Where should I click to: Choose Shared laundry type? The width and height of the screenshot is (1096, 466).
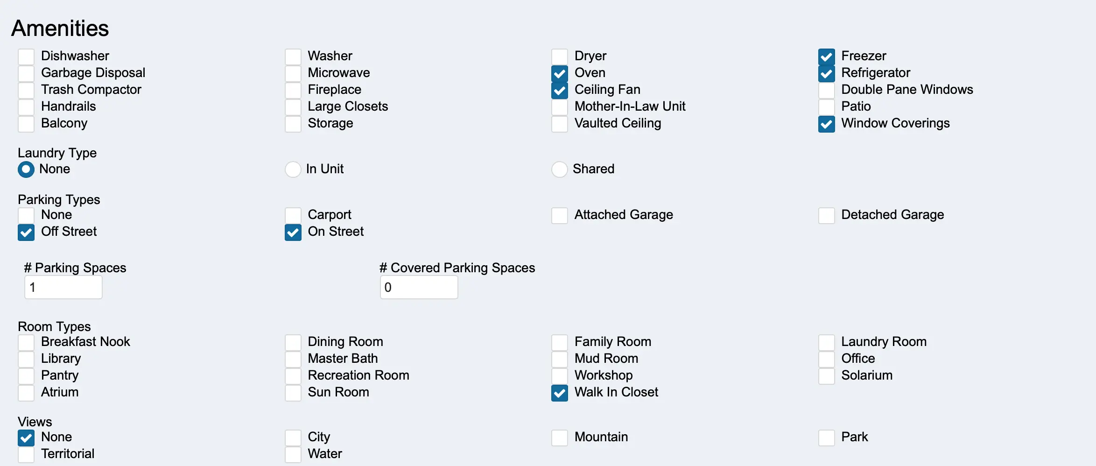tap(559, 169)
